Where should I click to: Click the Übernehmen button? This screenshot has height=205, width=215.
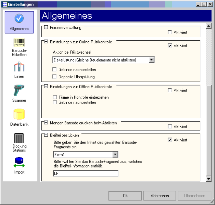point(194,196)
